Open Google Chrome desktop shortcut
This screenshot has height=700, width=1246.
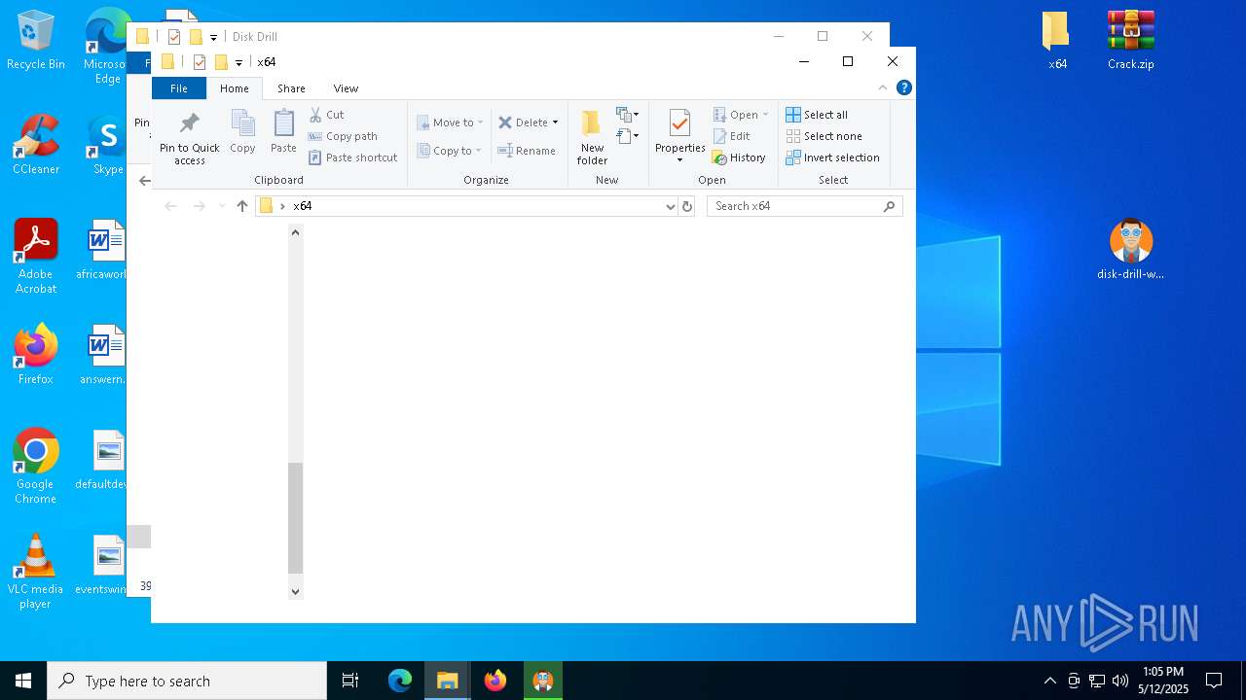click(36, 467)
